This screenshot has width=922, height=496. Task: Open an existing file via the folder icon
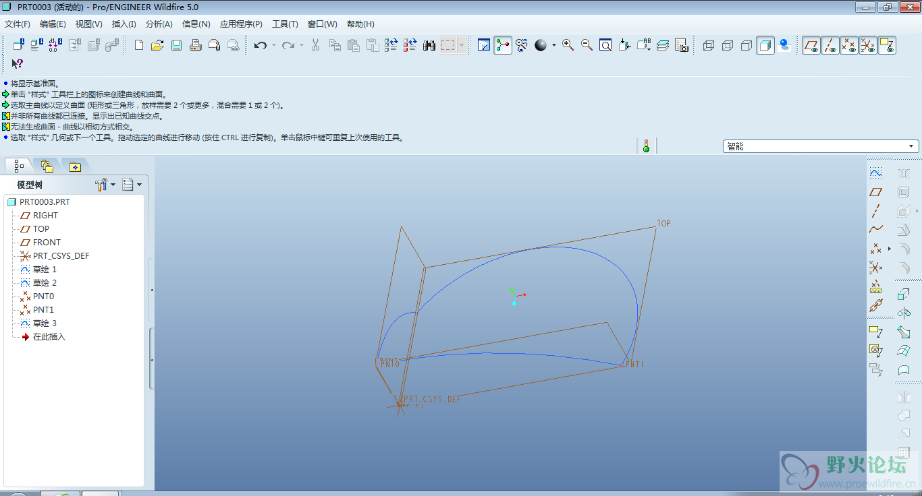[x=157, y=45]
